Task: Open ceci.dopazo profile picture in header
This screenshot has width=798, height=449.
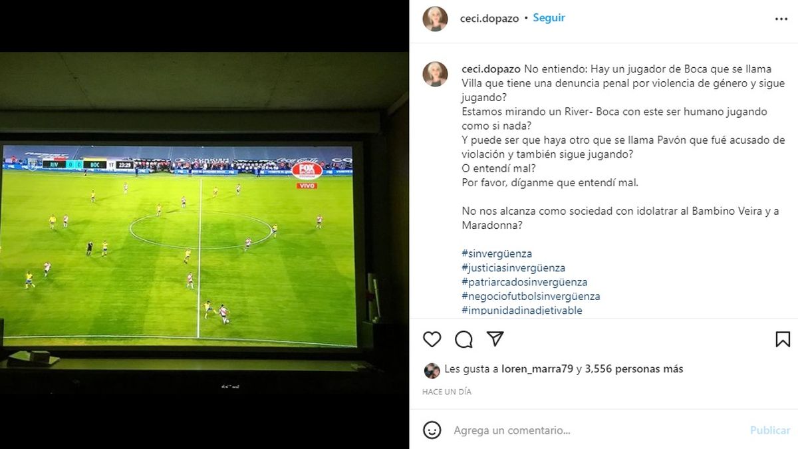Action: tap(435, 19)
